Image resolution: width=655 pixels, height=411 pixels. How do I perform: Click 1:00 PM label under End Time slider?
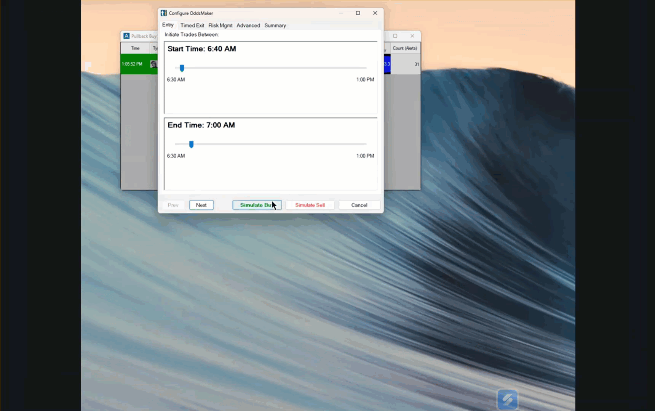tap(365, 156)
